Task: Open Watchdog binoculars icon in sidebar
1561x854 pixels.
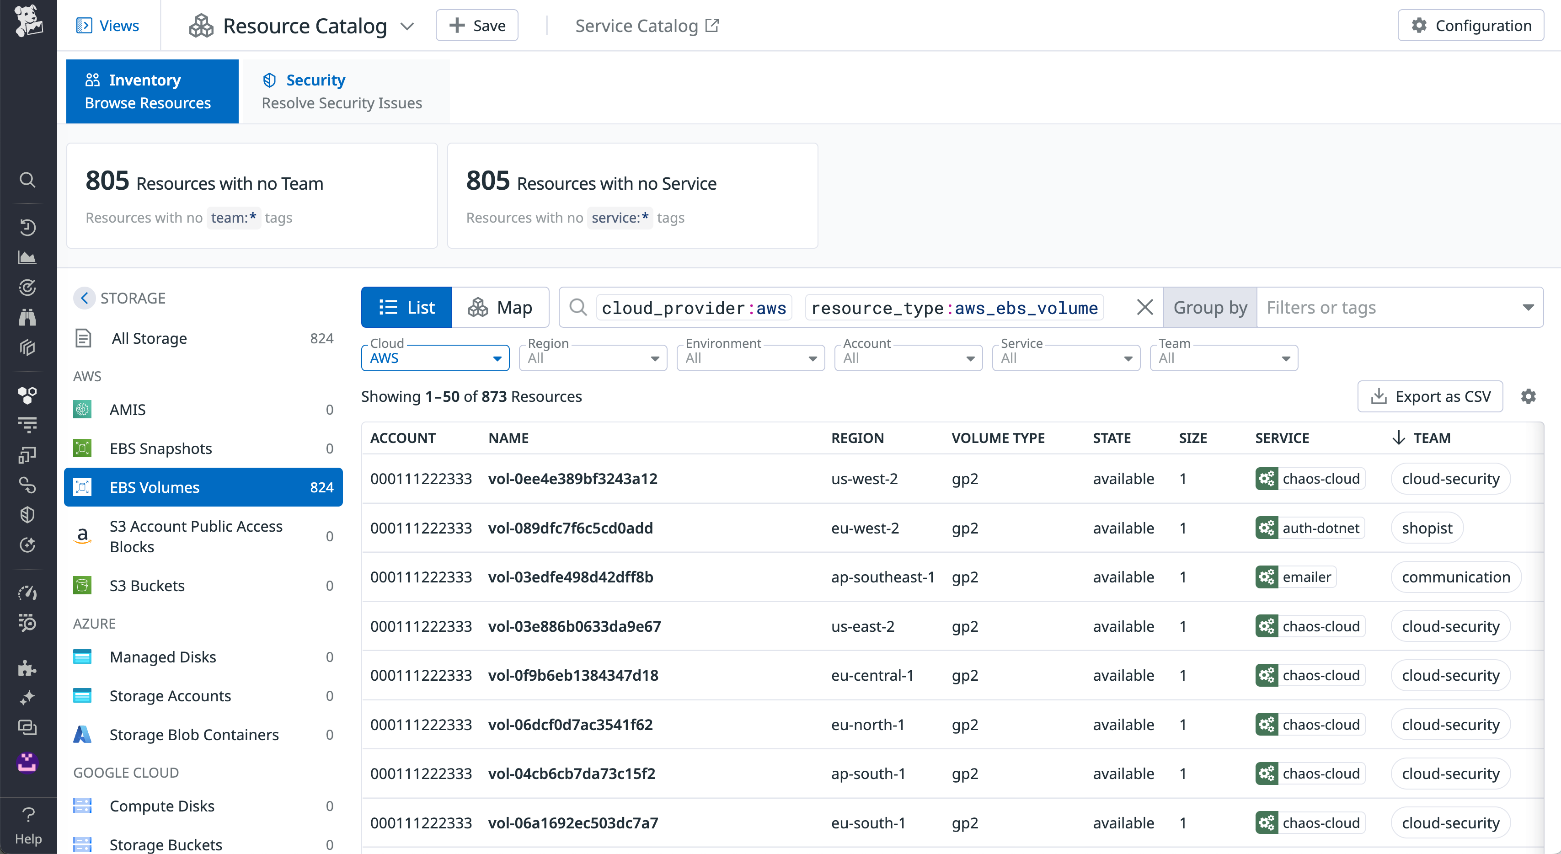Action: tap(28, 317)
